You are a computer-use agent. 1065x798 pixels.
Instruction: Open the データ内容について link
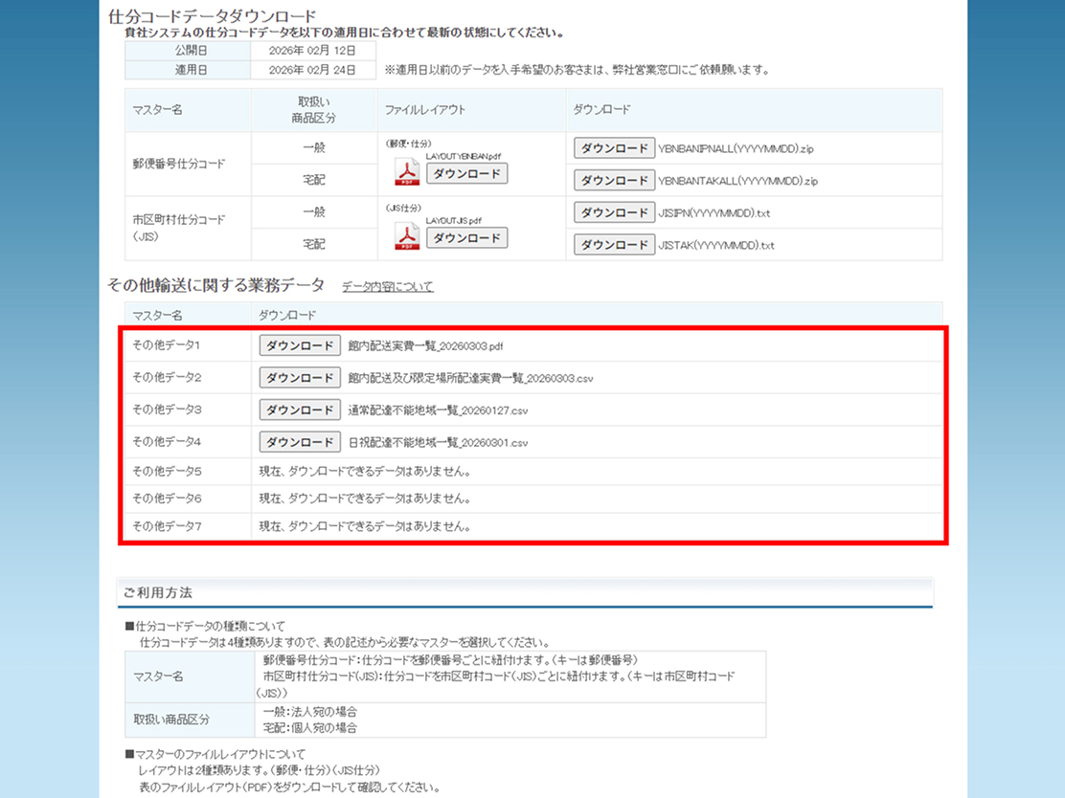[x=387, y=286]
